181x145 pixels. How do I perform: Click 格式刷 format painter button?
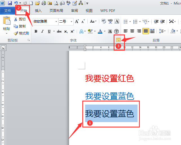[21, 33]
